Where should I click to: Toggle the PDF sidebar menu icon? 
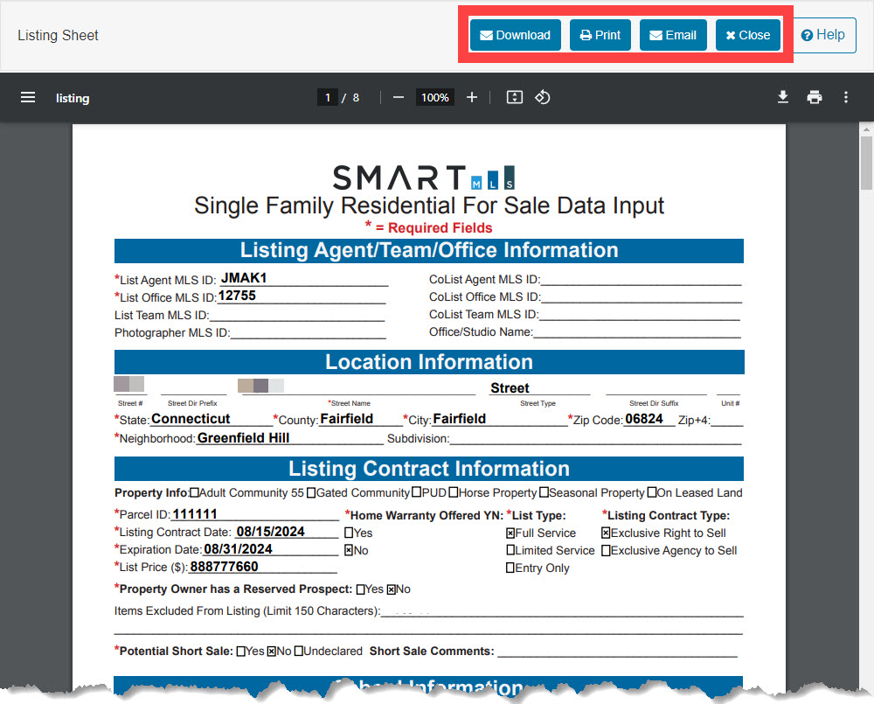coord(28,98)
